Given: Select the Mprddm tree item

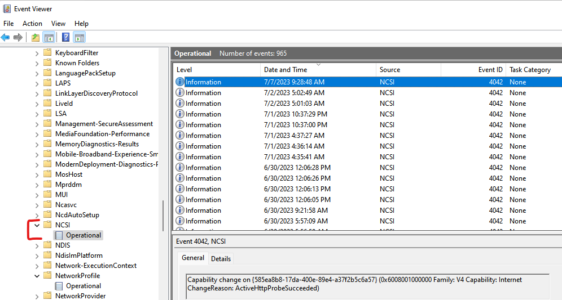Looking at the screenshot, I should [x=68, y=185].
